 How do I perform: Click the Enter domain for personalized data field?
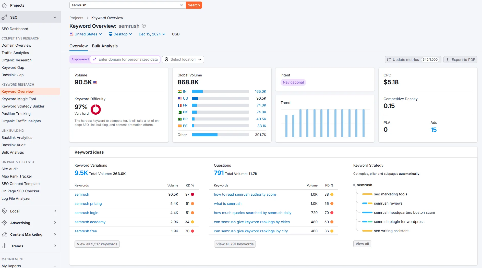(125, 59)
